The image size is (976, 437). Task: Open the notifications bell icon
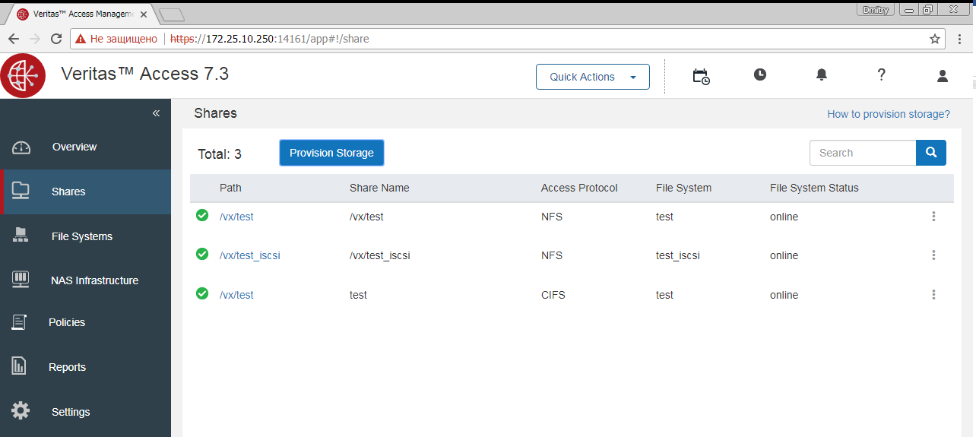[x=822, y=74]
